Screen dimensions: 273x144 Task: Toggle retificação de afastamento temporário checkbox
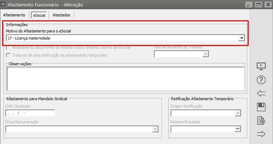(x=8, y=55)
